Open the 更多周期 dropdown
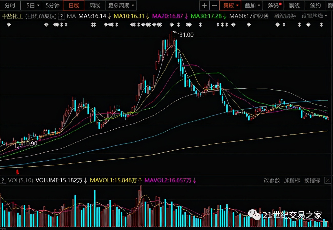This screenshot has width=333, height=230. click(x=121, y=5)
